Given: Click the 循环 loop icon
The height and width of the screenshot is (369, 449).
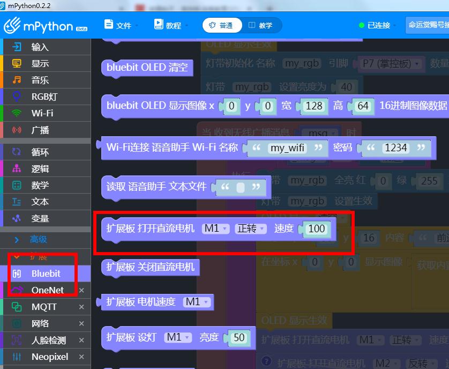Looking at the screenshot, I should pos(17,152).
